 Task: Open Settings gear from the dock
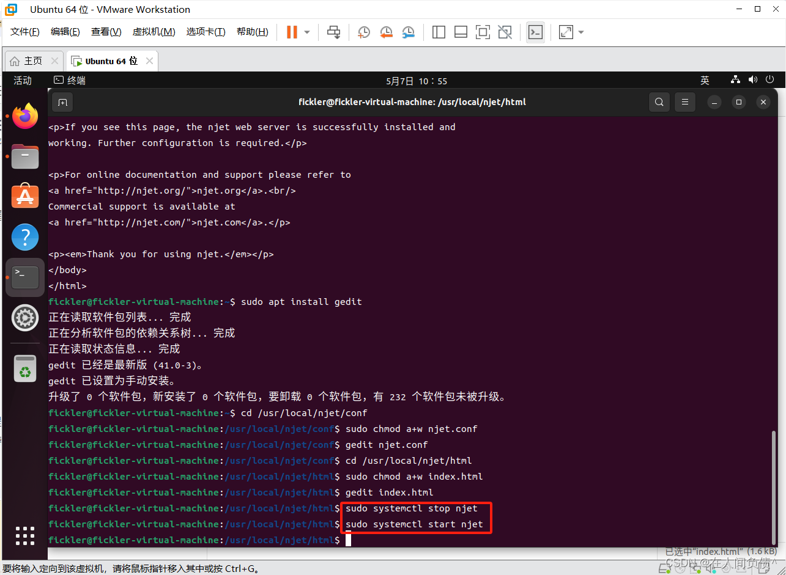coord(25,318)
